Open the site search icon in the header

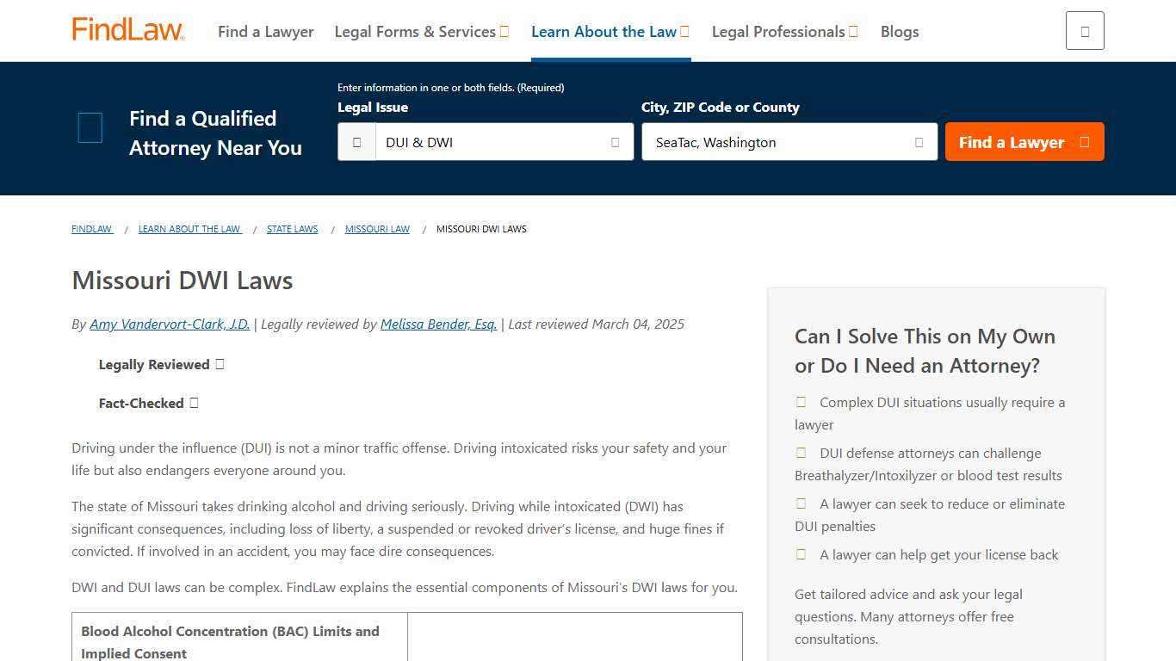(x=1084, y=30)
